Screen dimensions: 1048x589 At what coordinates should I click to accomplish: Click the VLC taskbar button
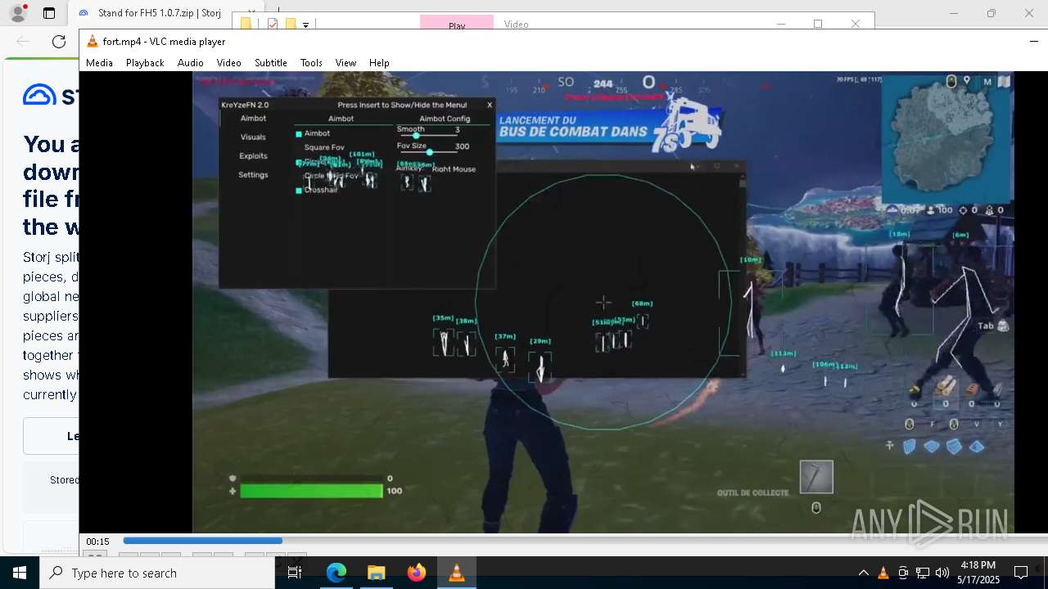[456, 573]
